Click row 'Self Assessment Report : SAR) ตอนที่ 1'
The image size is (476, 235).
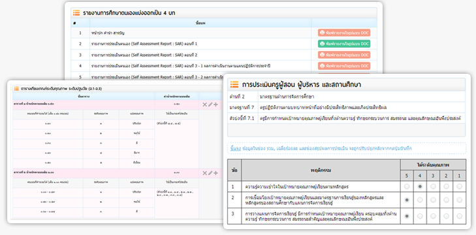[x=224, y=44]
